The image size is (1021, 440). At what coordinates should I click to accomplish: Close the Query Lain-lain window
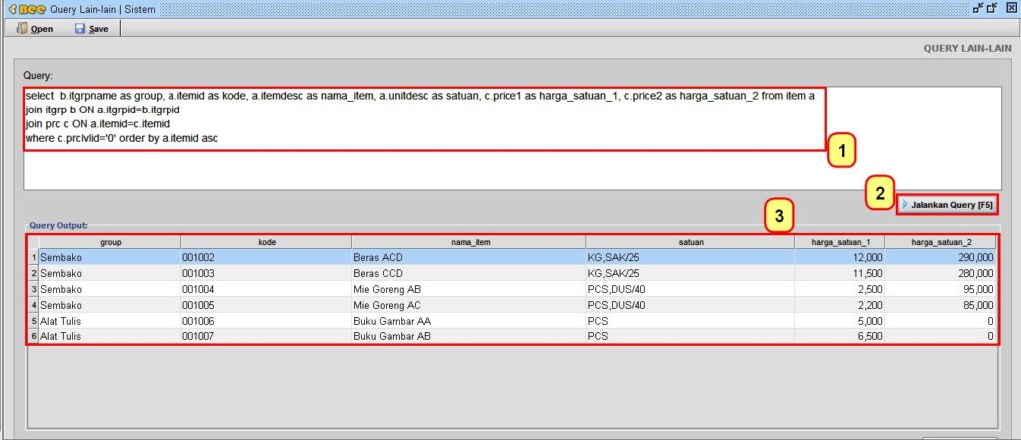(1011, 8)
